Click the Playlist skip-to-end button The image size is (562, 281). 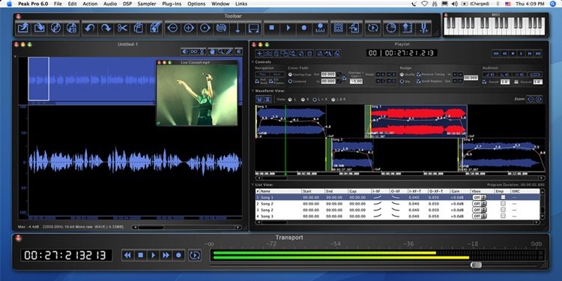click(x=538, y=53)
